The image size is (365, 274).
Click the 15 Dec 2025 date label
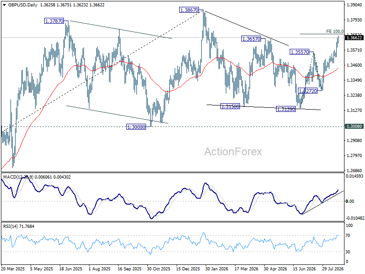coord(188,269)
